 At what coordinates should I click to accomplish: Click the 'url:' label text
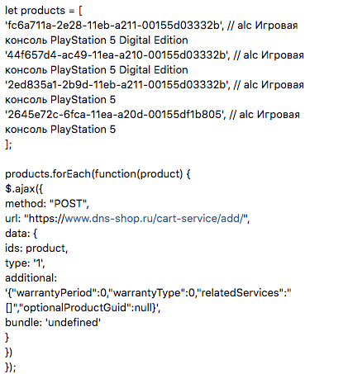(x=13, y=219)
